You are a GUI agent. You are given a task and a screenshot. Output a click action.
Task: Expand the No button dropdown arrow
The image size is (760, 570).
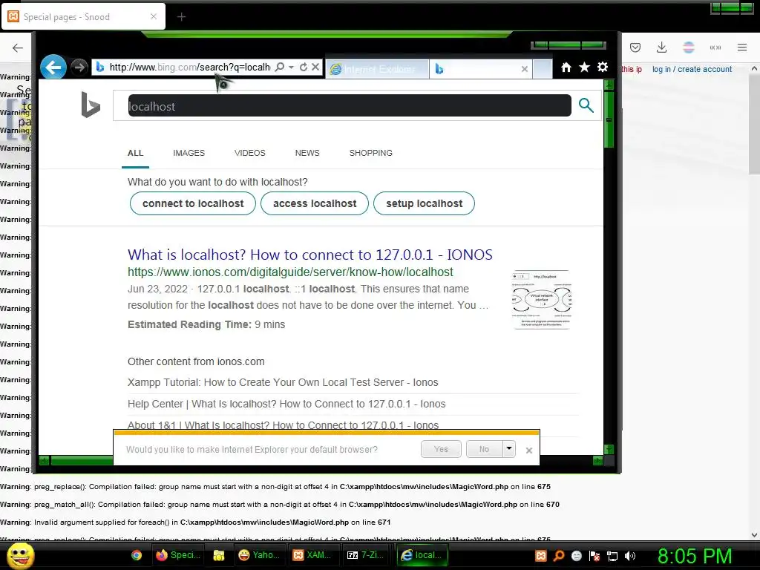509,449
